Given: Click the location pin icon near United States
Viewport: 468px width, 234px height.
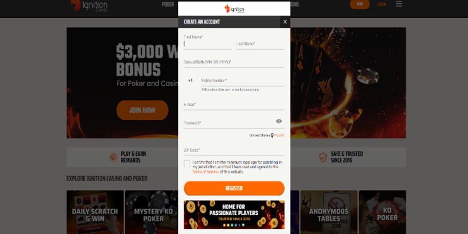Looking at the screenshot, I should [x=272, y=136].
